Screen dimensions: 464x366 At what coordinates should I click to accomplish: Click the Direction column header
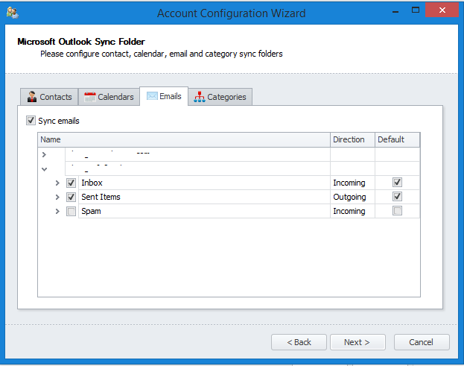point(352,139)
